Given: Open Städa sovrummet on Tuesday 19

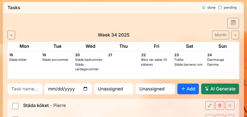Looking at the screenshot, I should pos(55,60).
